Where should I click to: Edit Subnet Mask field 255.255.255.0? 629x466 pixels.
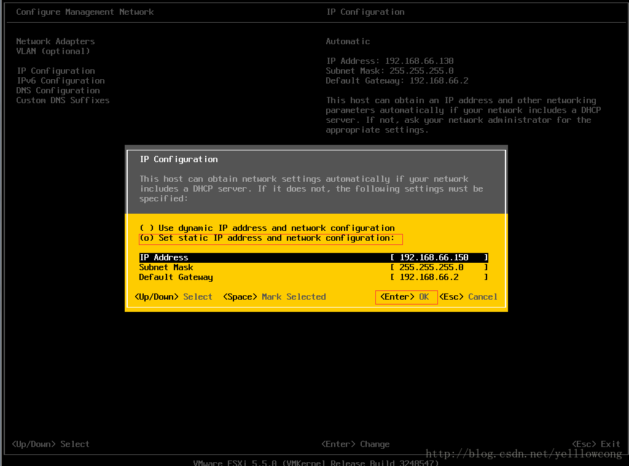(439, 268)
